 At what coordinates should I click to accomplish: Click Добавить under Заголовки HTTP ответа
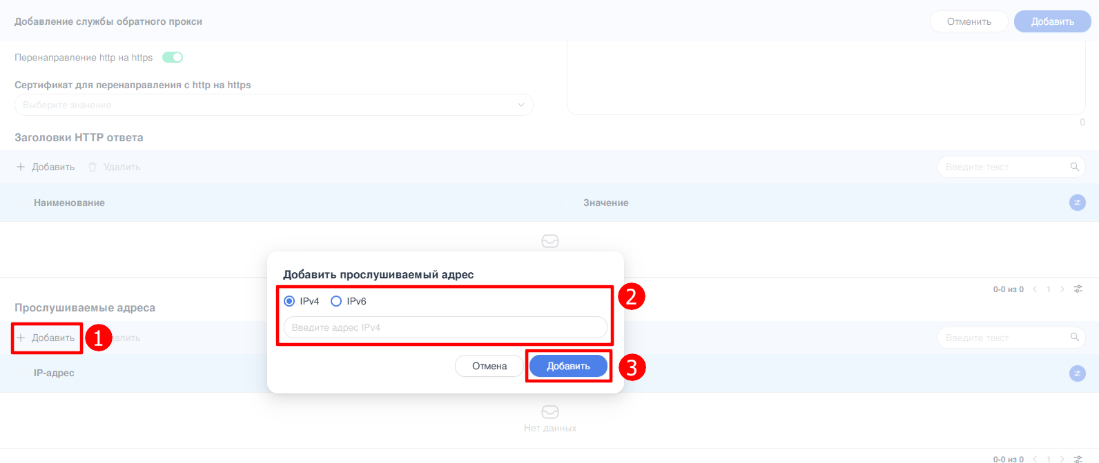(46, 167)
